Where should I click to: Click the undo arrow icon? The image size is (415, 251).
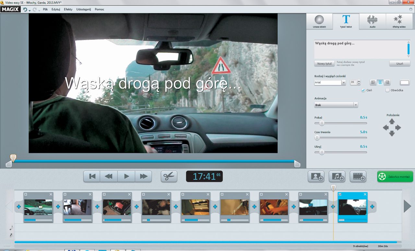(25, 9)
